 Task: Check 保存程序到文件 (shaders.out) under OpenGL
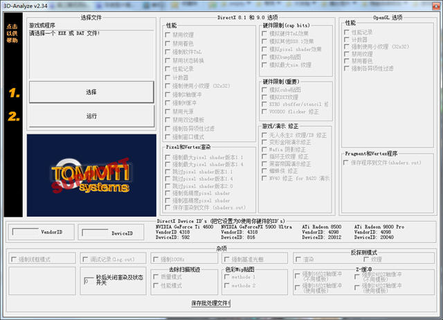(x=346, y=163)
